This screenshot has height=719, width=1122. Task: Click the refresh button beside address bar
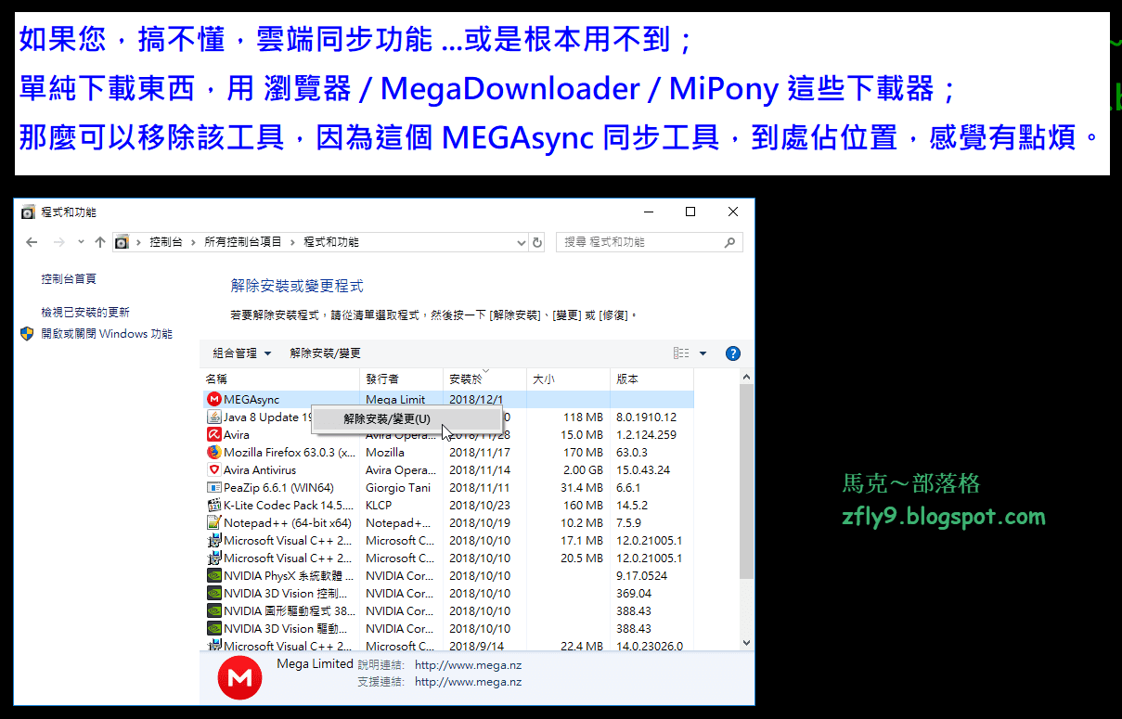click(537, 242)
